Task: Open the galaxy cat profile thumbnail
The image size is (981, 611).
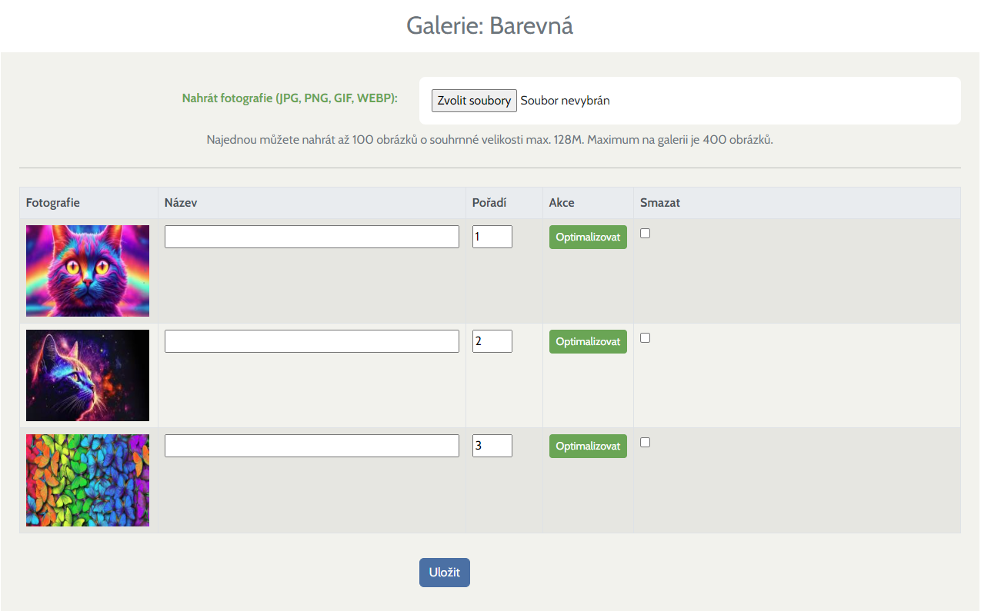Action: pyautogui.click(x=88, y=375)
